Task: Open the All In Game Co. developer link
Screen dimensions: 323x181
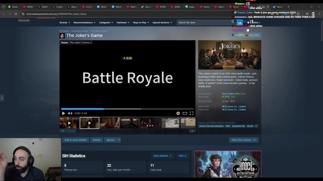Action: click(x=234, y=107)
